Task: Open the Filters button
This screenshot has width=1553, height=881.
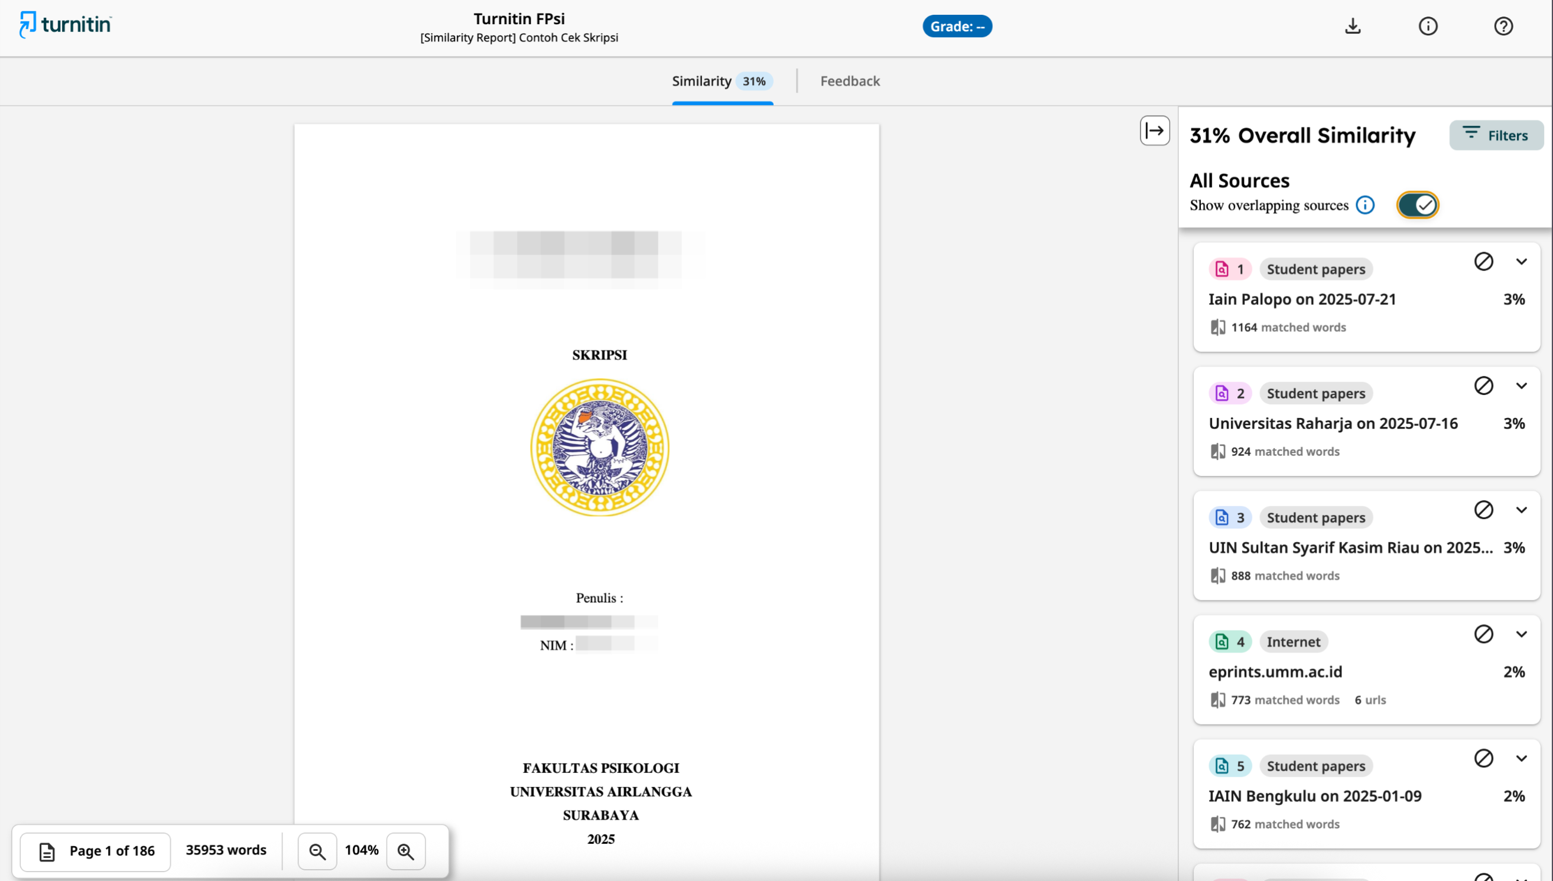Action: coord(1496,135)
